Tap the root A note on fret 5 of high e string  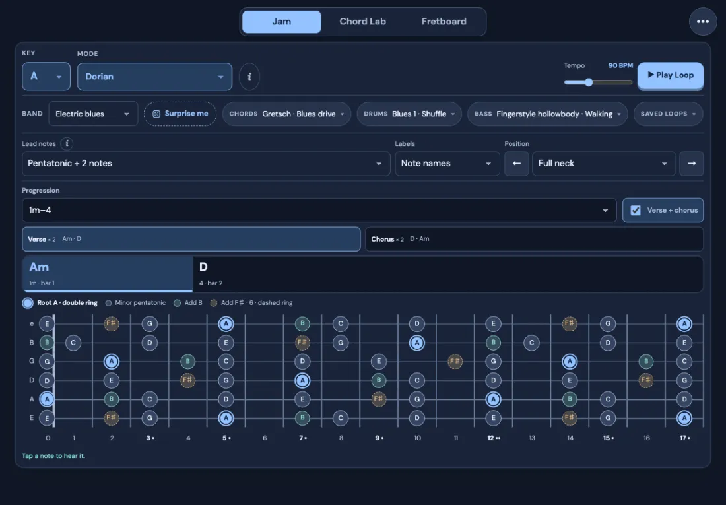point(226,324)
